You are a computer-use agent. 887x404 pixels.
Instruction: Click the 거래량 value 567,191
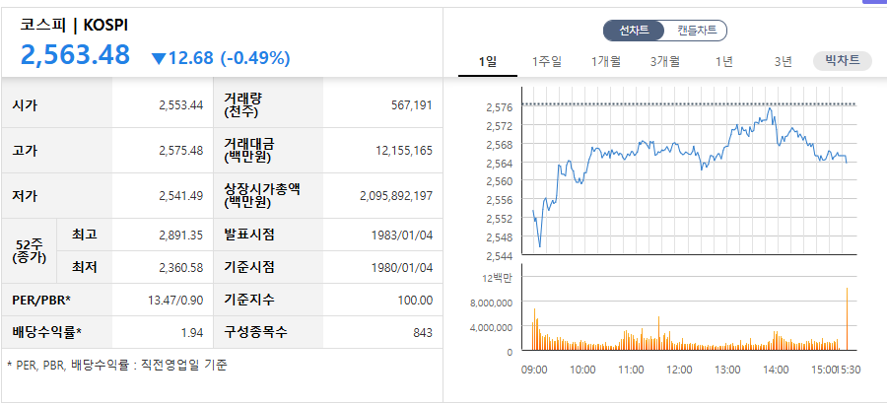pos(414,105)
